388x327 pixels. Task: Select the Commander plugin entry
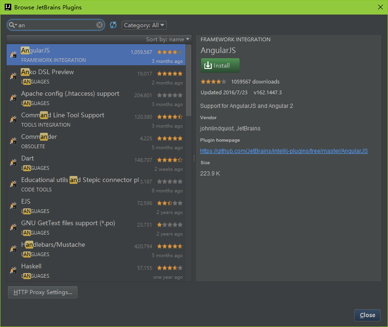click(x=96, y=141)
